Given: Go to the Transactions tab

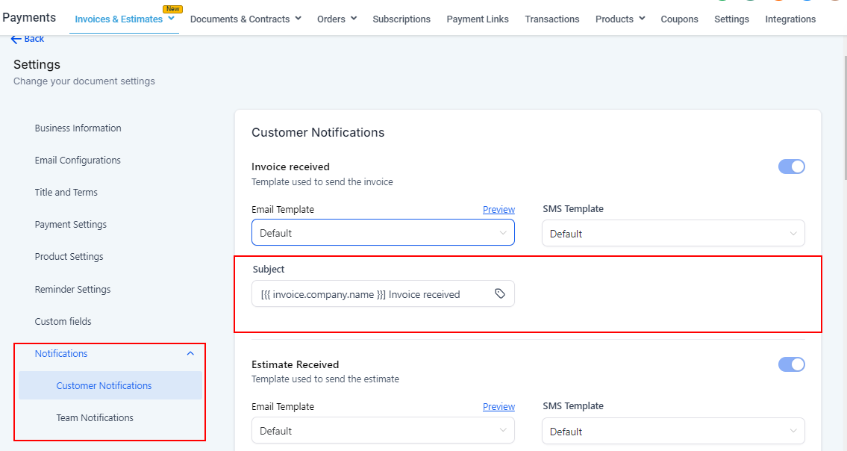Looking at the screenshot, I should pyautogui.click(x=552, y=19).
